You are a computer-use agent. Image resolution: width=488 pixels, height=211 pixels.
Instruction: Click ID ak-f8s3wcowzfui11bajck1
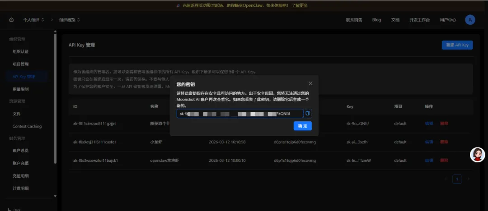(95, 161)
